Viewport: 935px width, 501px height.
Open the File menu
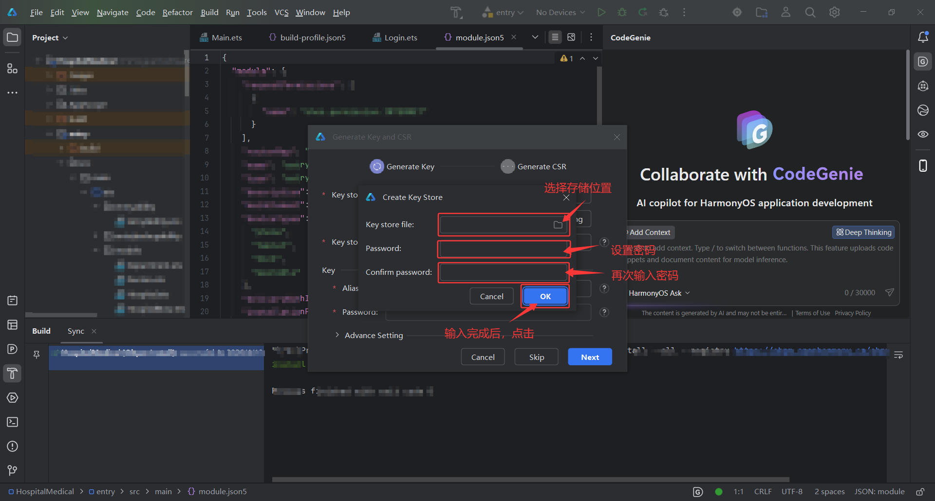click(37, 12)
